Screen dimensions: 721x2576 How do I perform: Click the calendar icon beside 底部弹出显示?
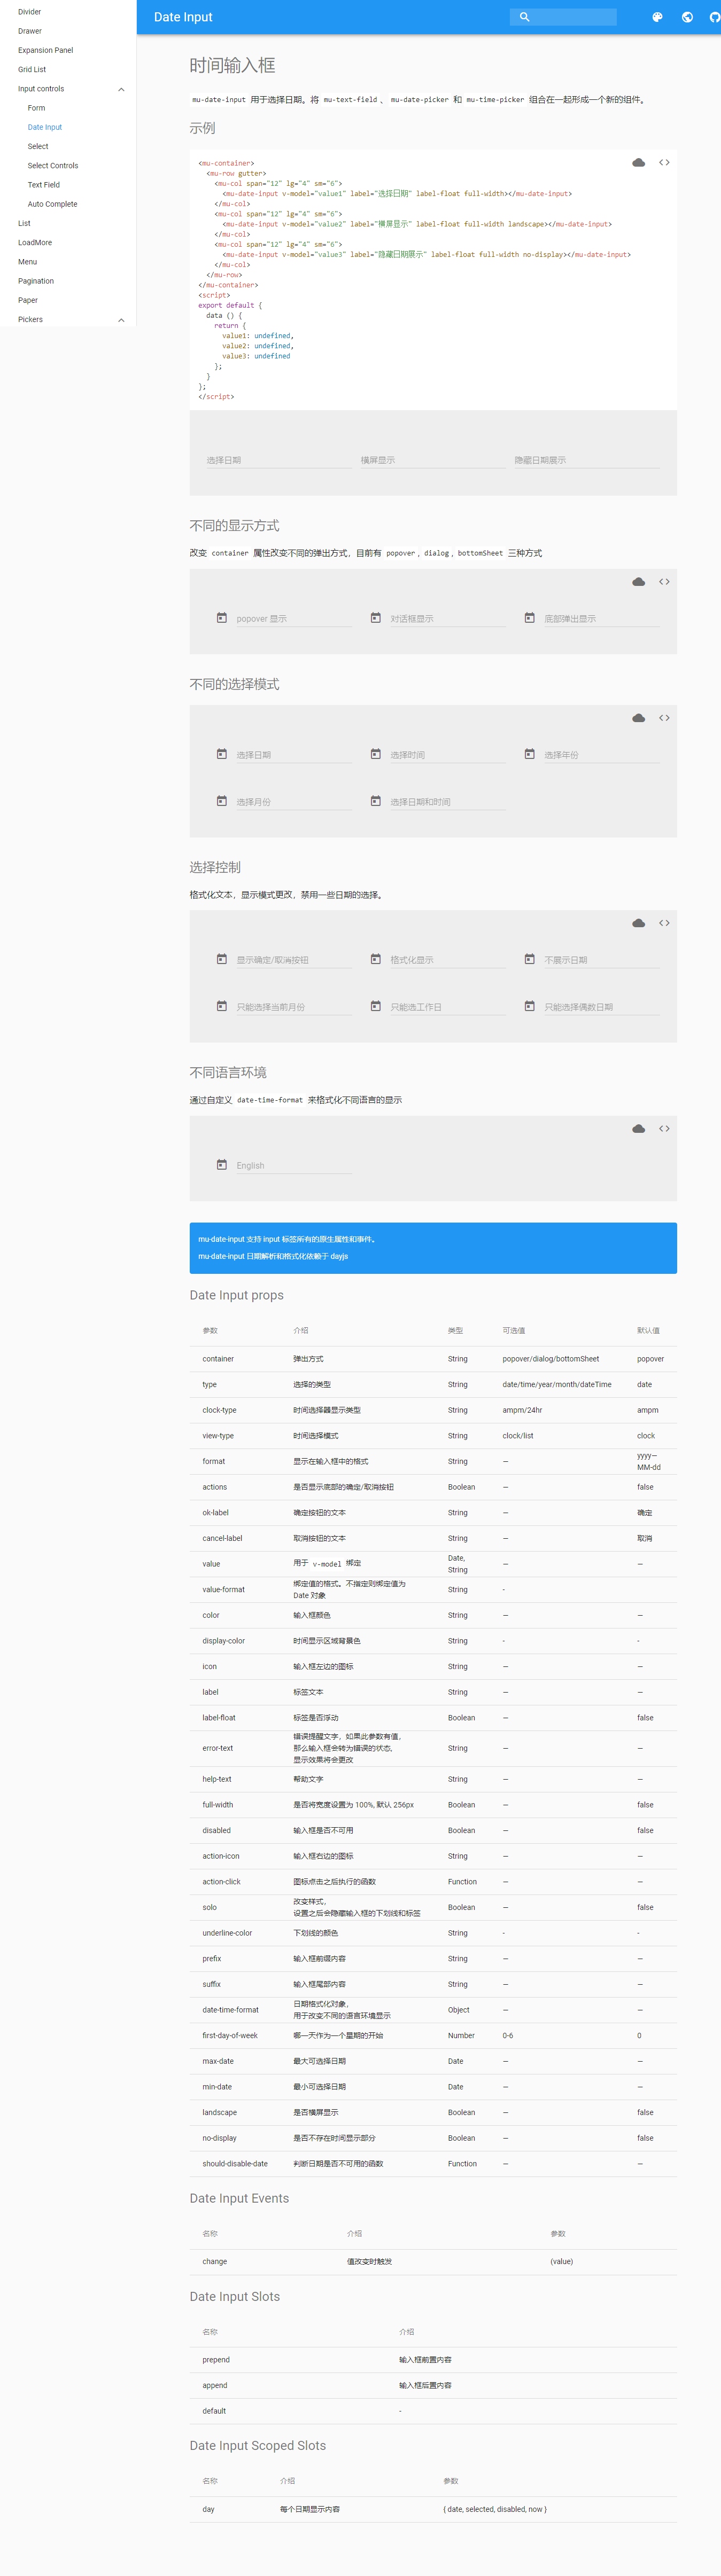point(530,618)
